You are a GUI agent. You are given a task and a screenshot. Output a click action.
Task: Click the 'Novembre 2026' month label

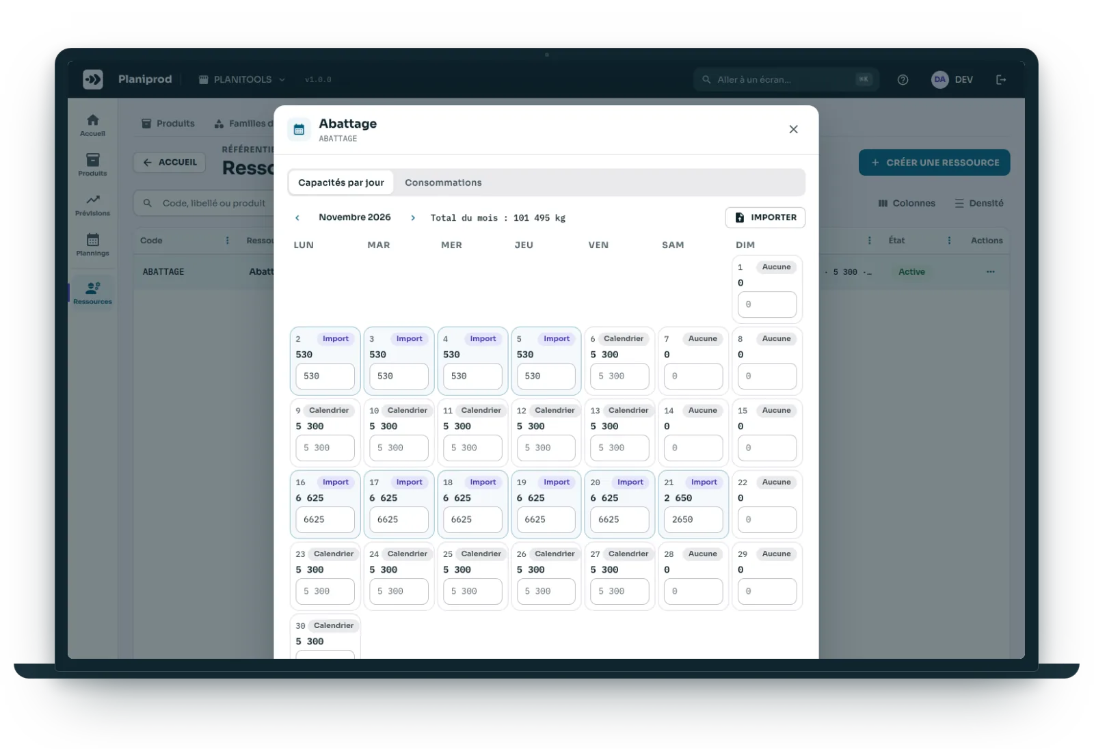[355, 217]
